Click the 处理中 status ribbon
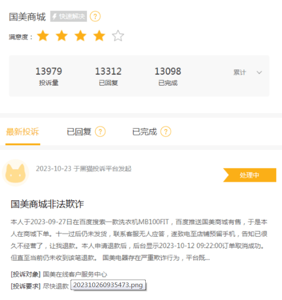 point(250,175)
